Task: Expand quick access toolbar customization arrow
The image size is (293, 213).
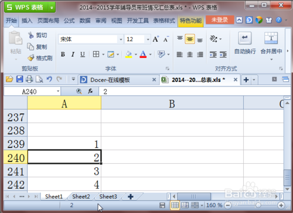Action: (73, 79)
